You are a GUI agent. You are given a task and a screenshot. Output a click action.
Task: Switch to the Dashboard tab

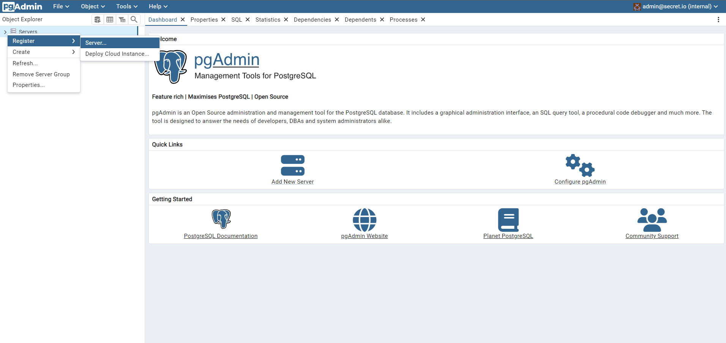point(163,20)
